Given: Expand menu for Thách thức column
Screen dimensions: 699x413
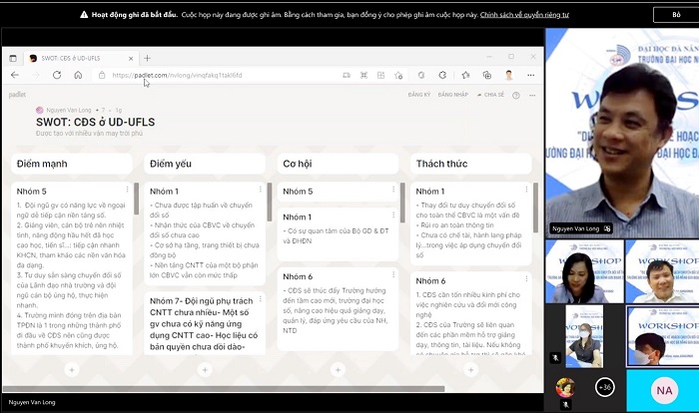Looking at the screenshot, I should pos(536,162).
